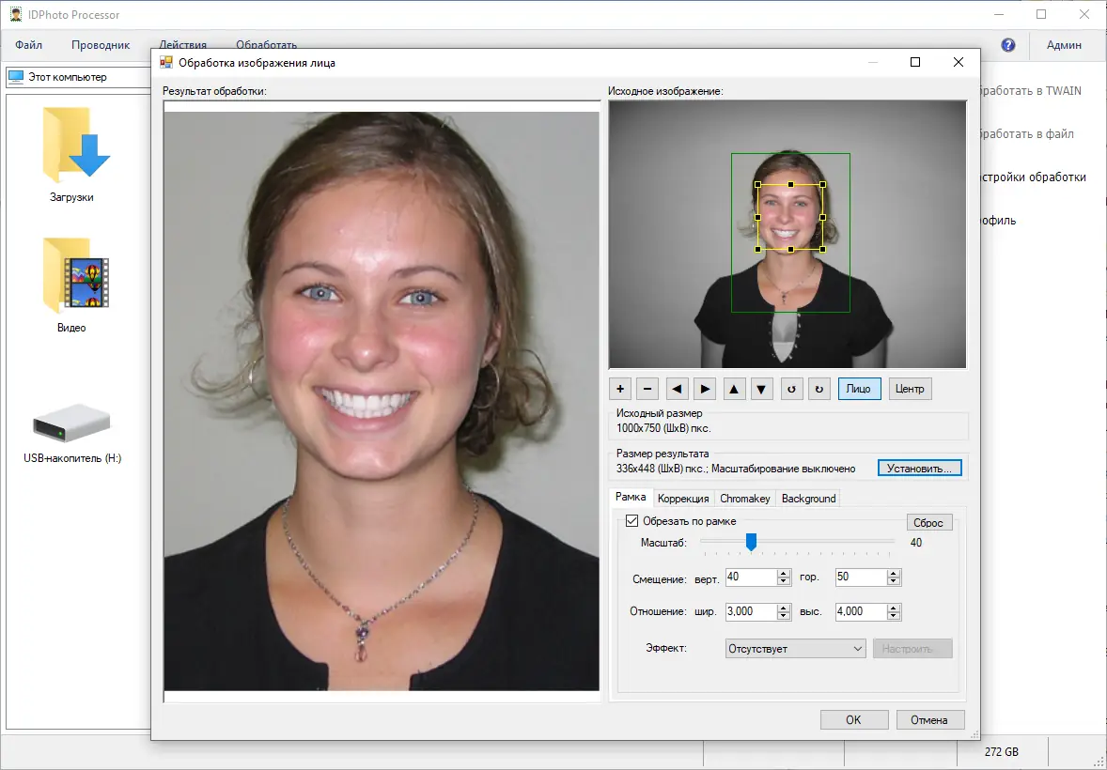Image resolution: width=1107 pixels, height=770 pixels.
Task: Zoom in with the plus button
Action: tap(620, 389)
